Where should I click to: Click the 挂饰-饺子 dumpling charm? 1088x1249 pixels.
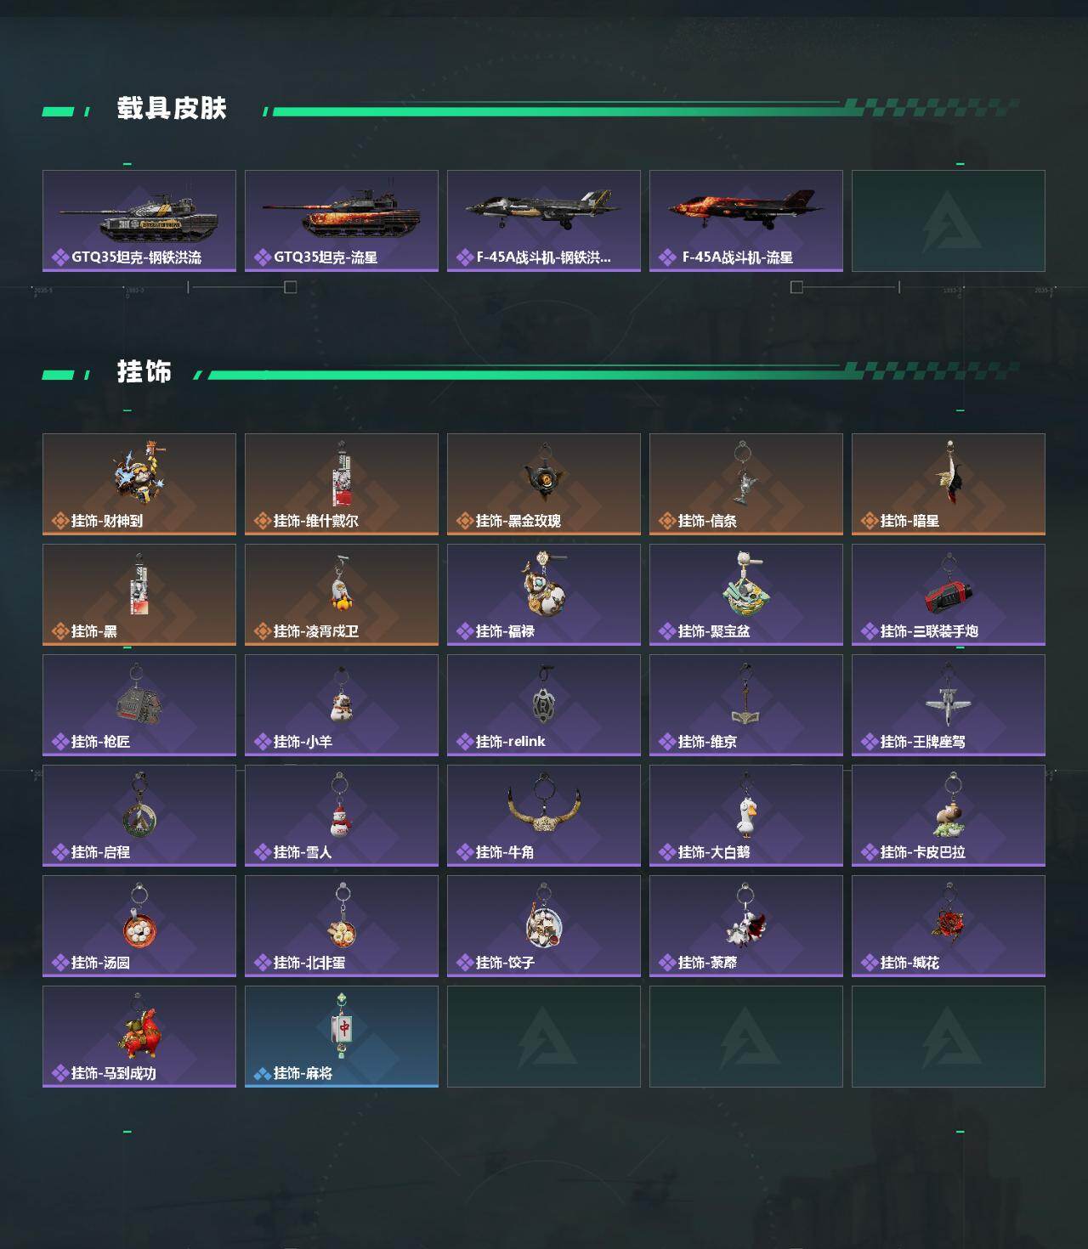pos(544,926)
